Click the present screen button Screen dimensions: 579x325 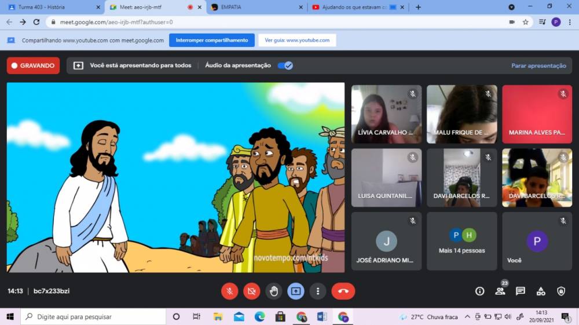tap(296, 291)
